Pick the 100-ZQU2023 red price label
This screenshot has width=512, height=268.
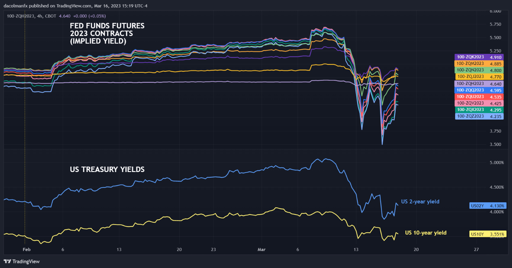479,96
